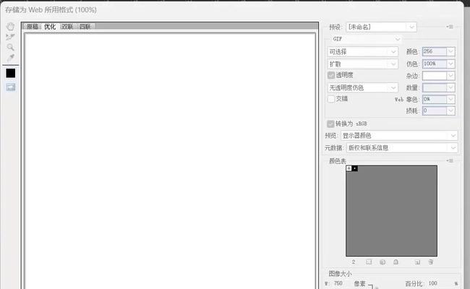Expand the 损耗 lossy dropdown arrow

tap(450, 111)
